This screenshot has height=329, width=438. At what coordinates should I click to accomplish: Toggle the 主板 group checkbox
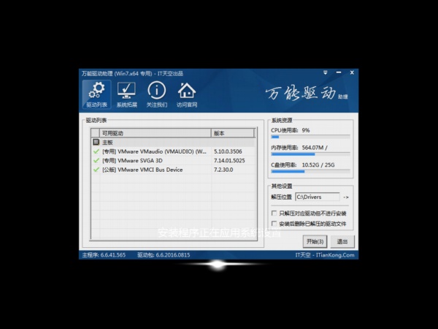(96, 142)
